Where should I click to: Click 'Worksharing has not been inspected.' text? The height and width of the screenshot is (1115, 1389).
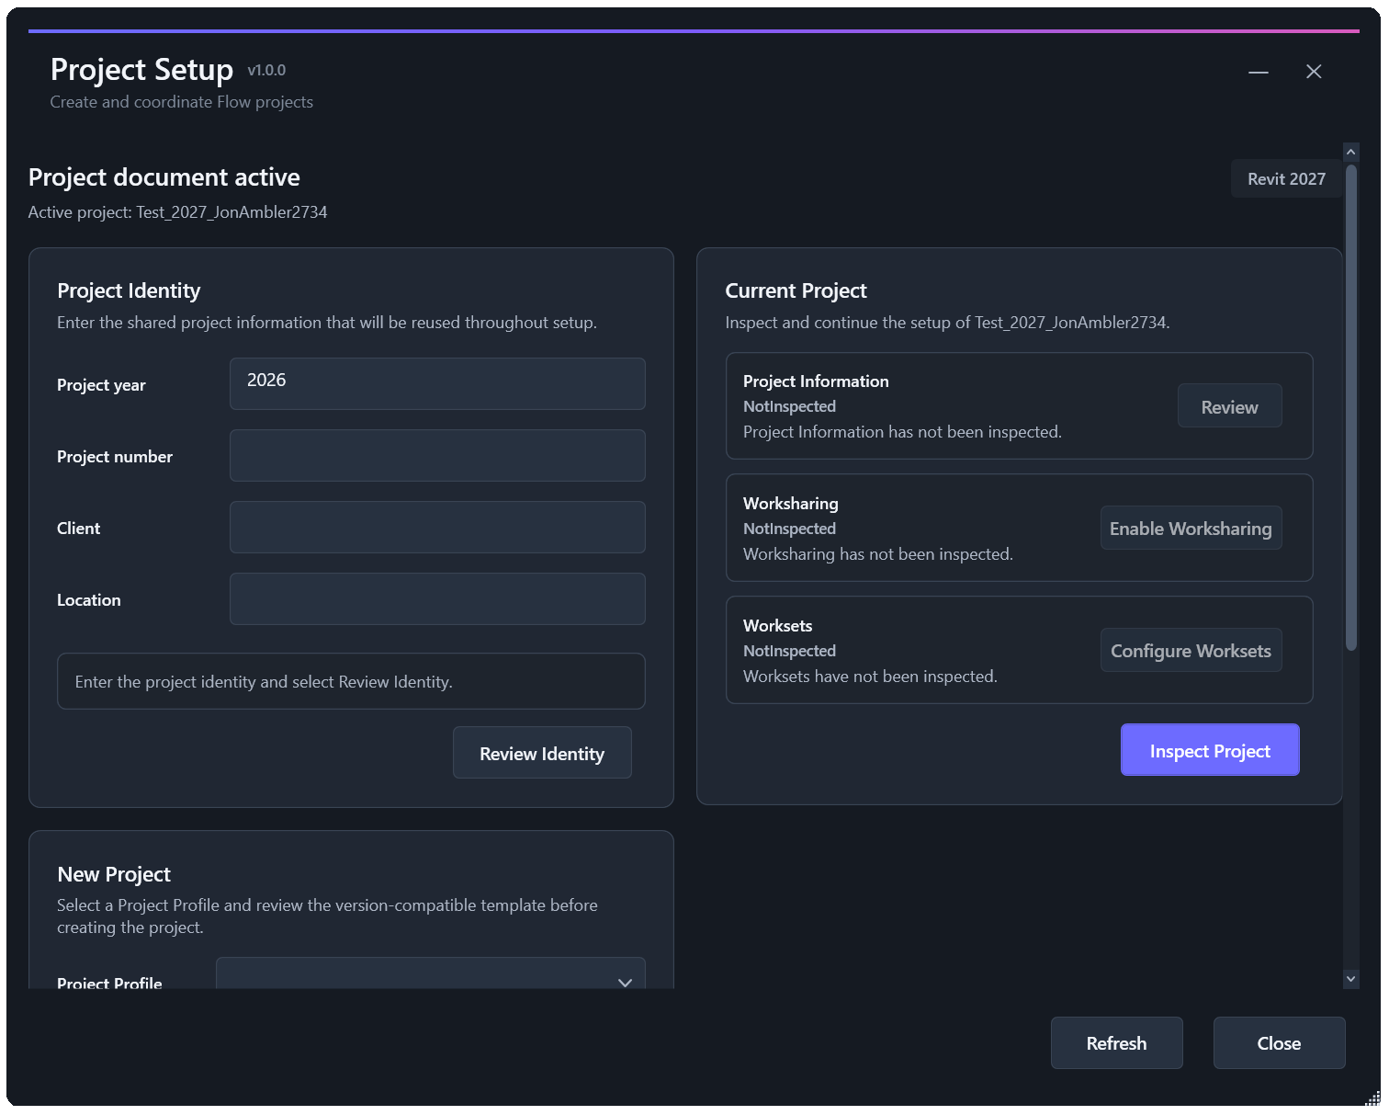[x=878, y=554]
